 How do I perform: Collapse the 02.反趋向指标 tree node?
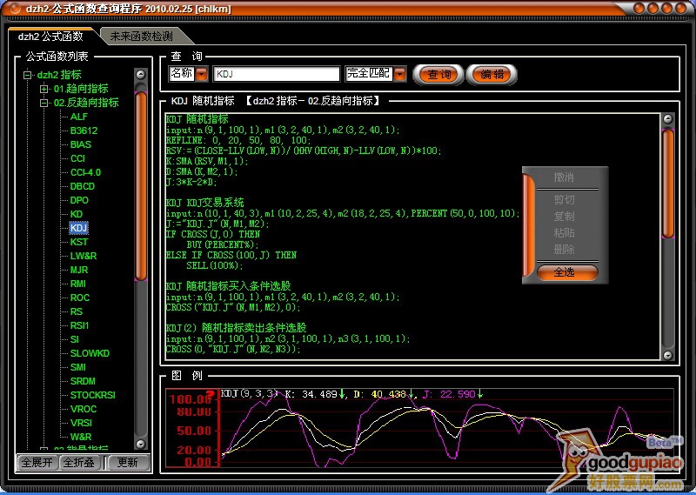(x=44, y=103)
